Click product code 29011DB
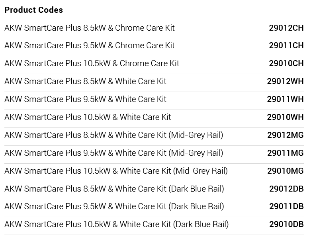 (x=286, y=206)
